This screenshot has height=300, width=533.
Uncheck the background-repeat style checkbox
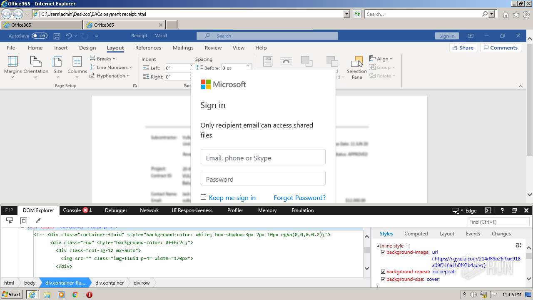[x=383, y=272]
